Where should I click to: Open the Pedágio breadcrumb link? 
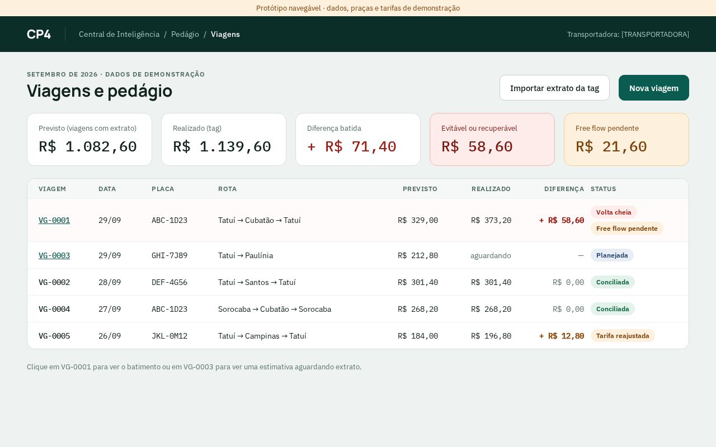coord(185,34)
